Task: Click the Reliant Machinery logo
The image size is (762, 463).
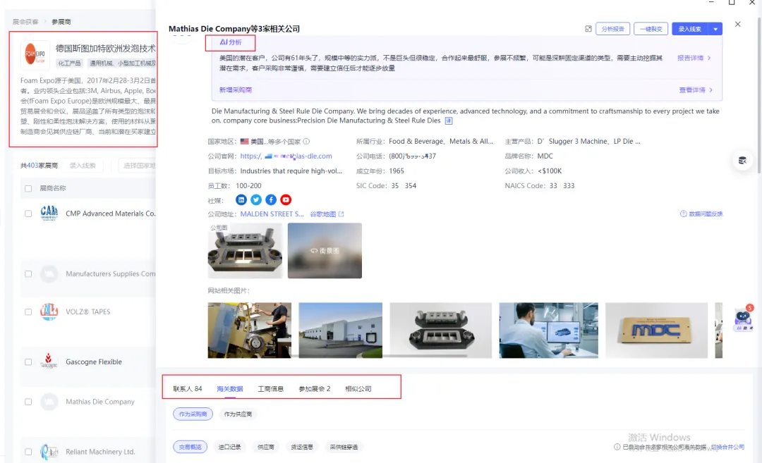Action: pos(49,452)
